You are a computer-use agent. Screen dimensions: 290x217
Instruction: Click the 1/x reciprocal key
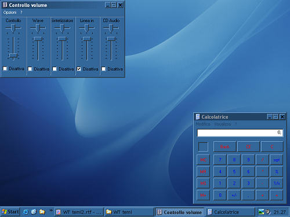tap(277, 183)
